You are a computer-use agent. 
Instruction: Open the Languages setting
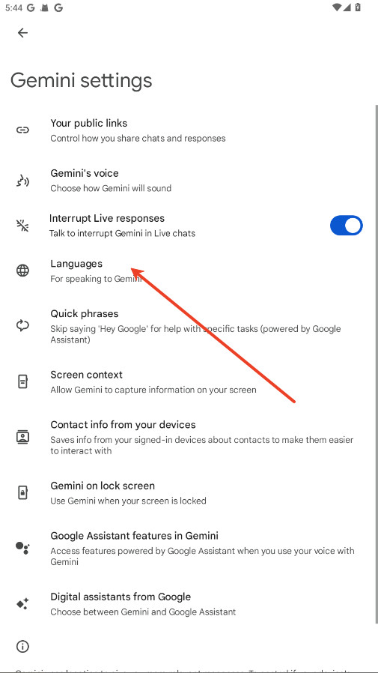(x=189, y=271)
